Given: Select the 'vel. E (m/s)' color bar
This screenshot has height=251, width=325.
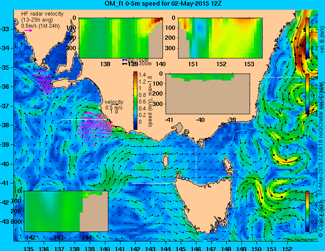Looking at the screenshot, I should click(307, 38).
